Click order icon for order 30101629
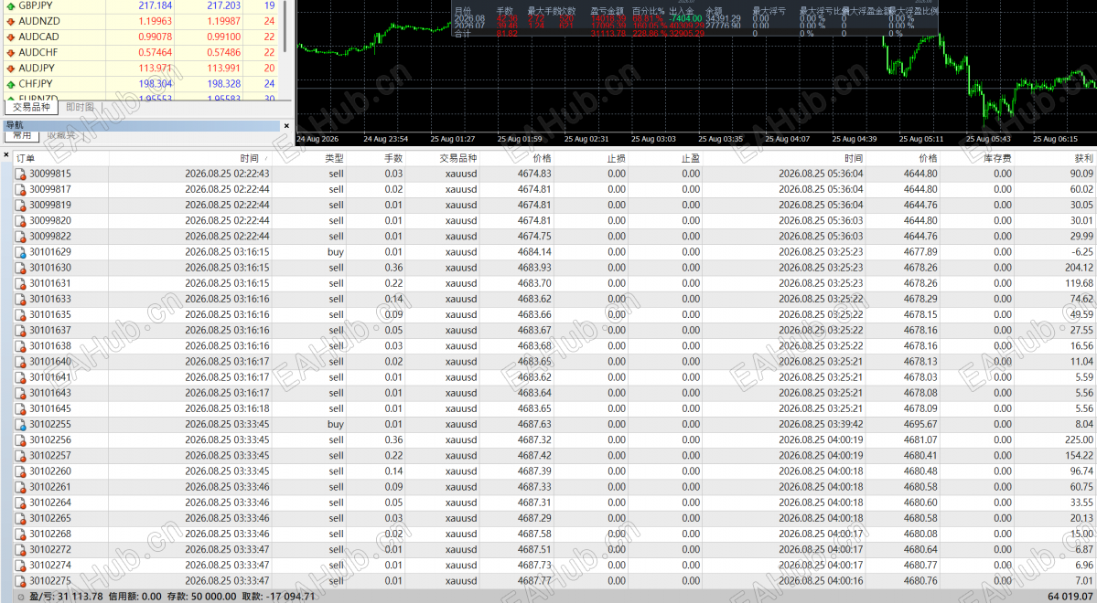This screenshot has height=603, width=1097. [x=21, y=252]
